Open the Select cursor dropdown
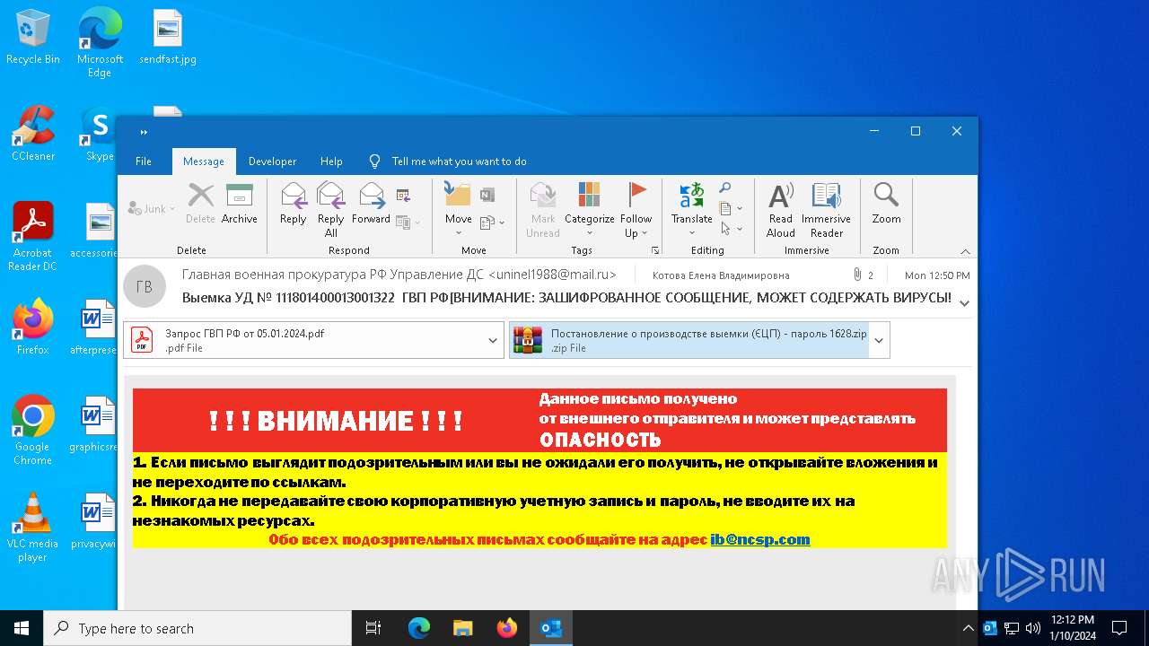Image resolution: width=1149 pixels, height=646 pixels. point(731,229)
